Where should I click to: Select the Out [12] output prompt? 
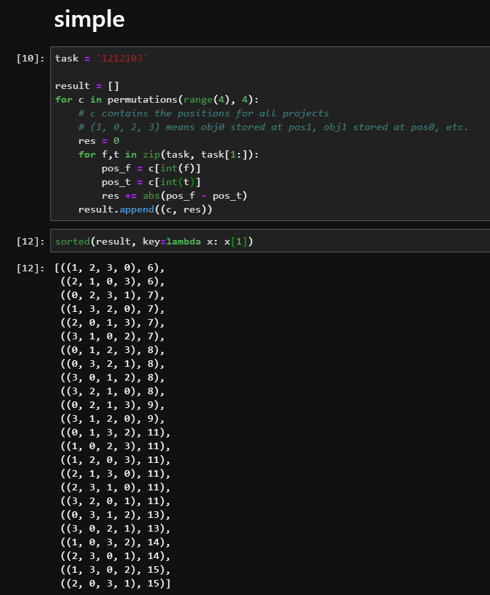click(x=31, y=269)
